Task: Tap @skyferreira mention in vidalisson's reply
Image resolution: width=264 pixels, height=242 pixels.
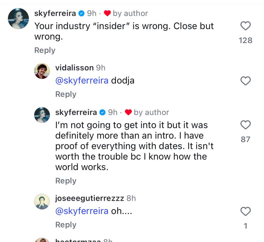Action: click(x=82, y=81)
